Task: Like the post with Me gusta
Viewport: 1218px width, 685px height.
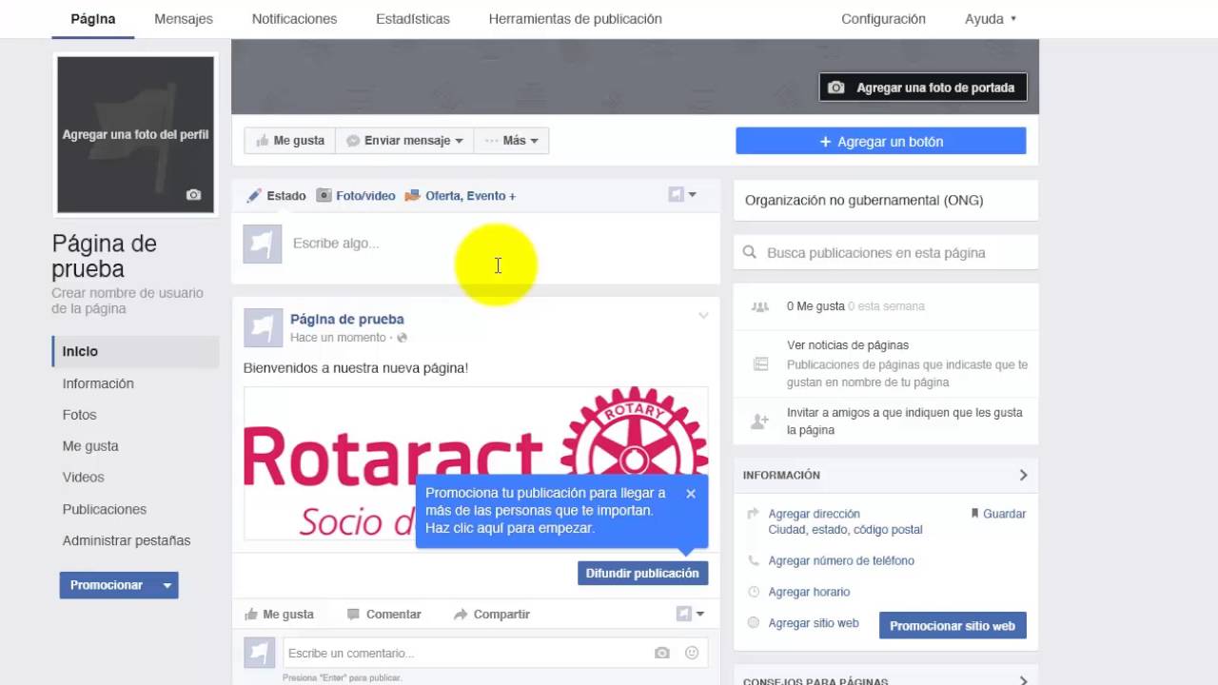Action: [x=279, y=615]
